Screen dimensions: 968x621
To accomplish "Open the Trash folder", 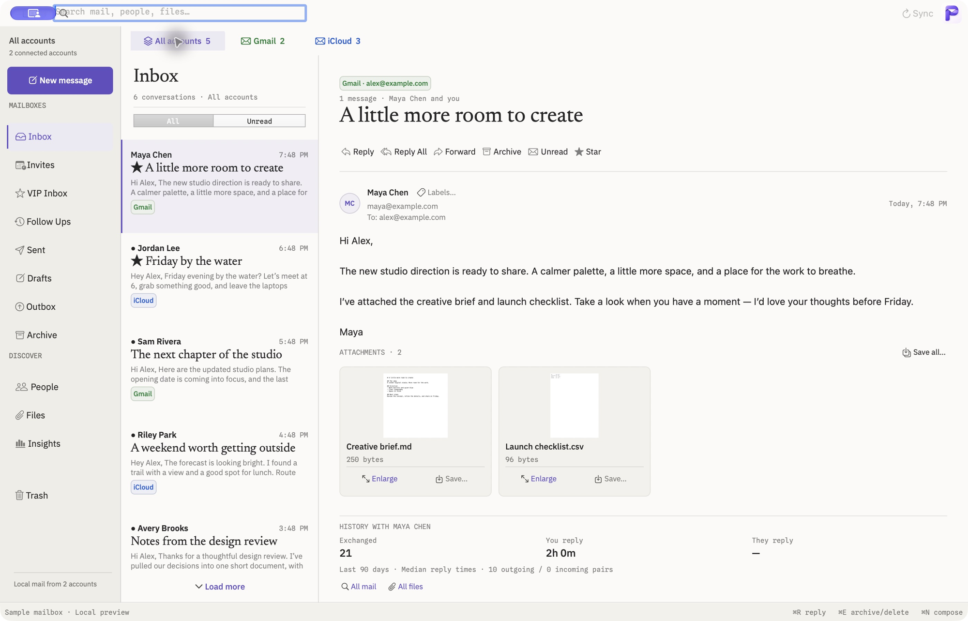I will tap(60, 495).
